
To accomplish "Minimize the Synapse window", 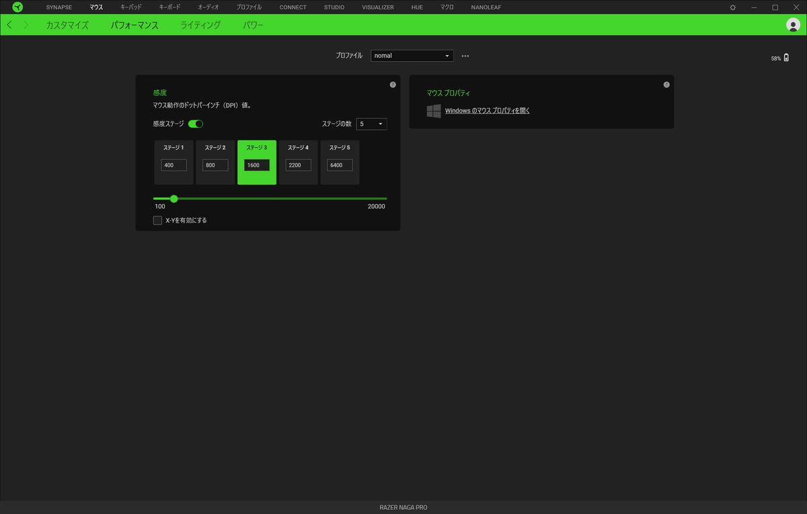I will click(754, 7).
